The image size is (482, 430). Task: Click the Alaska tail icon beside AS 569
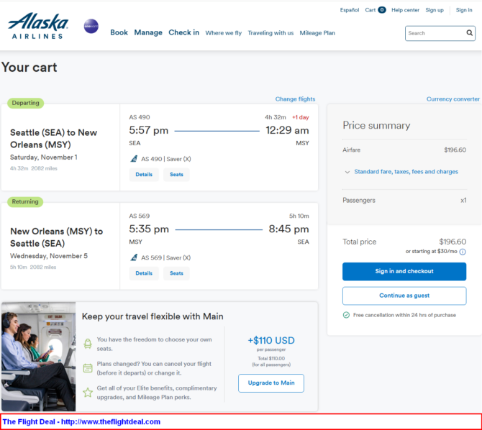134,257
